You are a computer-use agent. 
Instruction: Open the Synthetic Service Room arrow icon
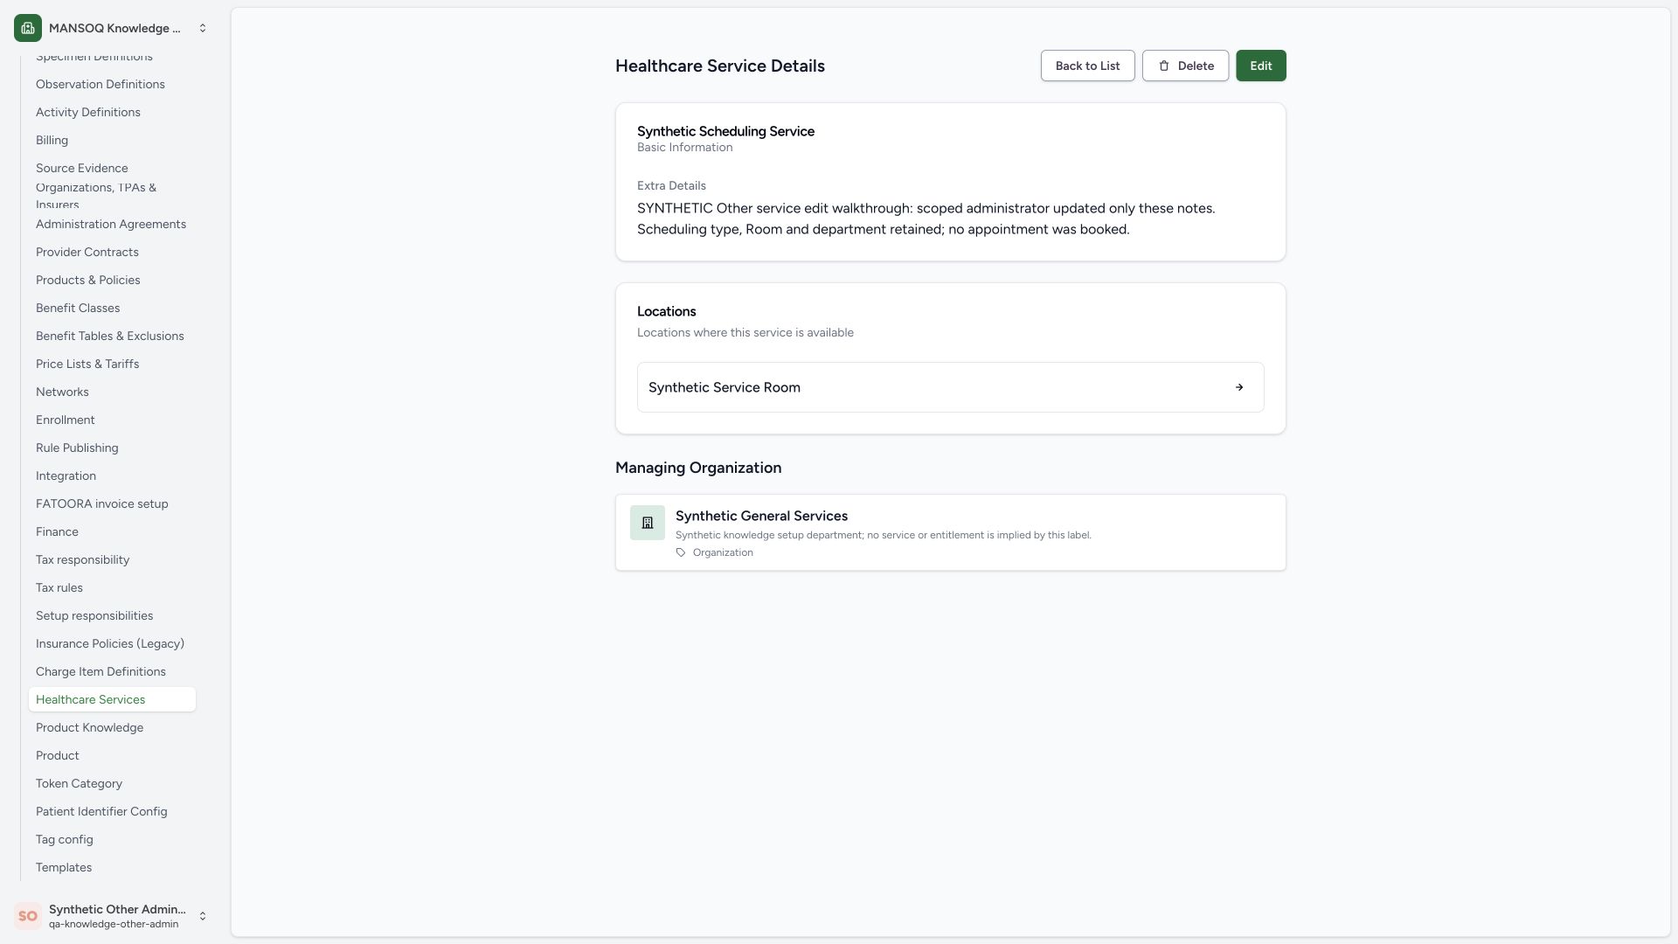[x=1239, y=387]
